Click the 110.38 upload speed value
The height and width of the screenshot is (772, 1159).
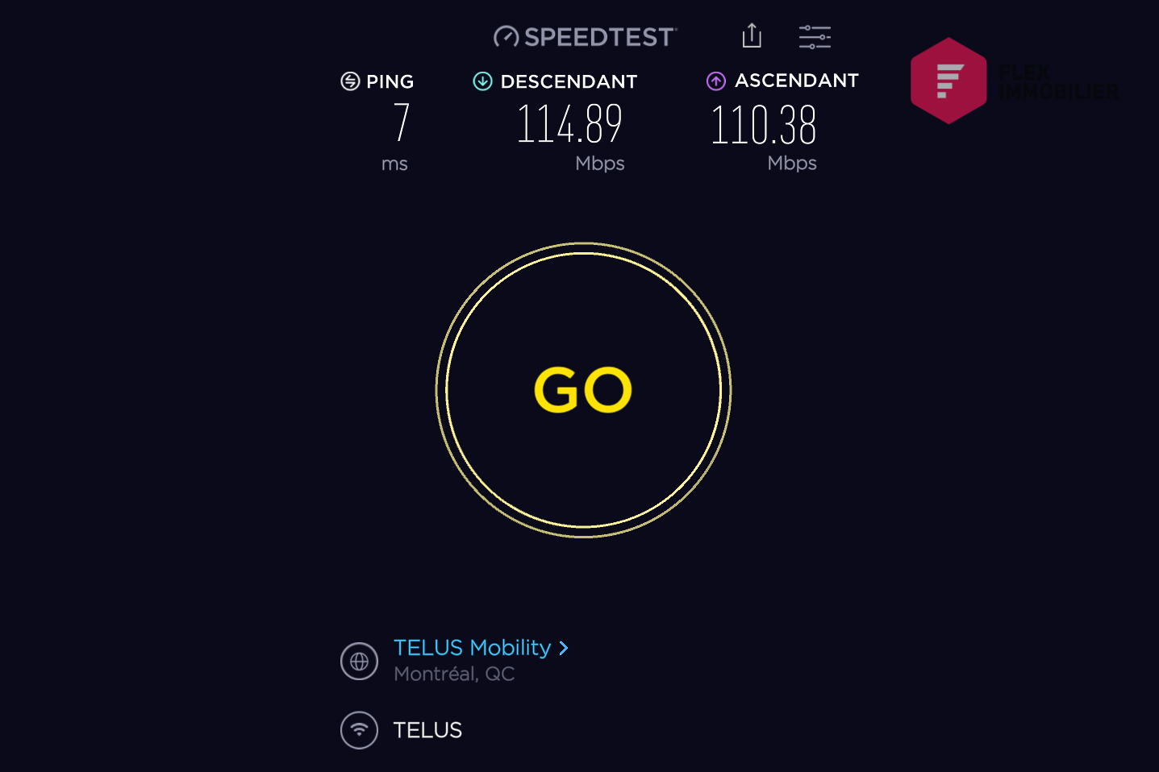[x=763, y=126]
